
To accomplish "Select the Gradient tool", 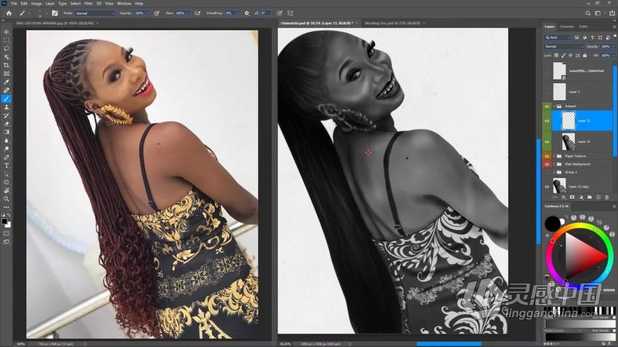I will (6, 132).
